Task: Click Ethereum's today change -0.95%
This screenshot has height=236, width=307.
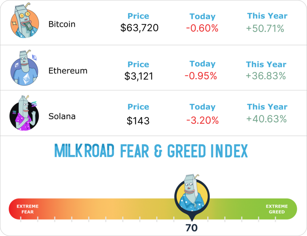Action: pyautogui.click(x=201, y=76)
